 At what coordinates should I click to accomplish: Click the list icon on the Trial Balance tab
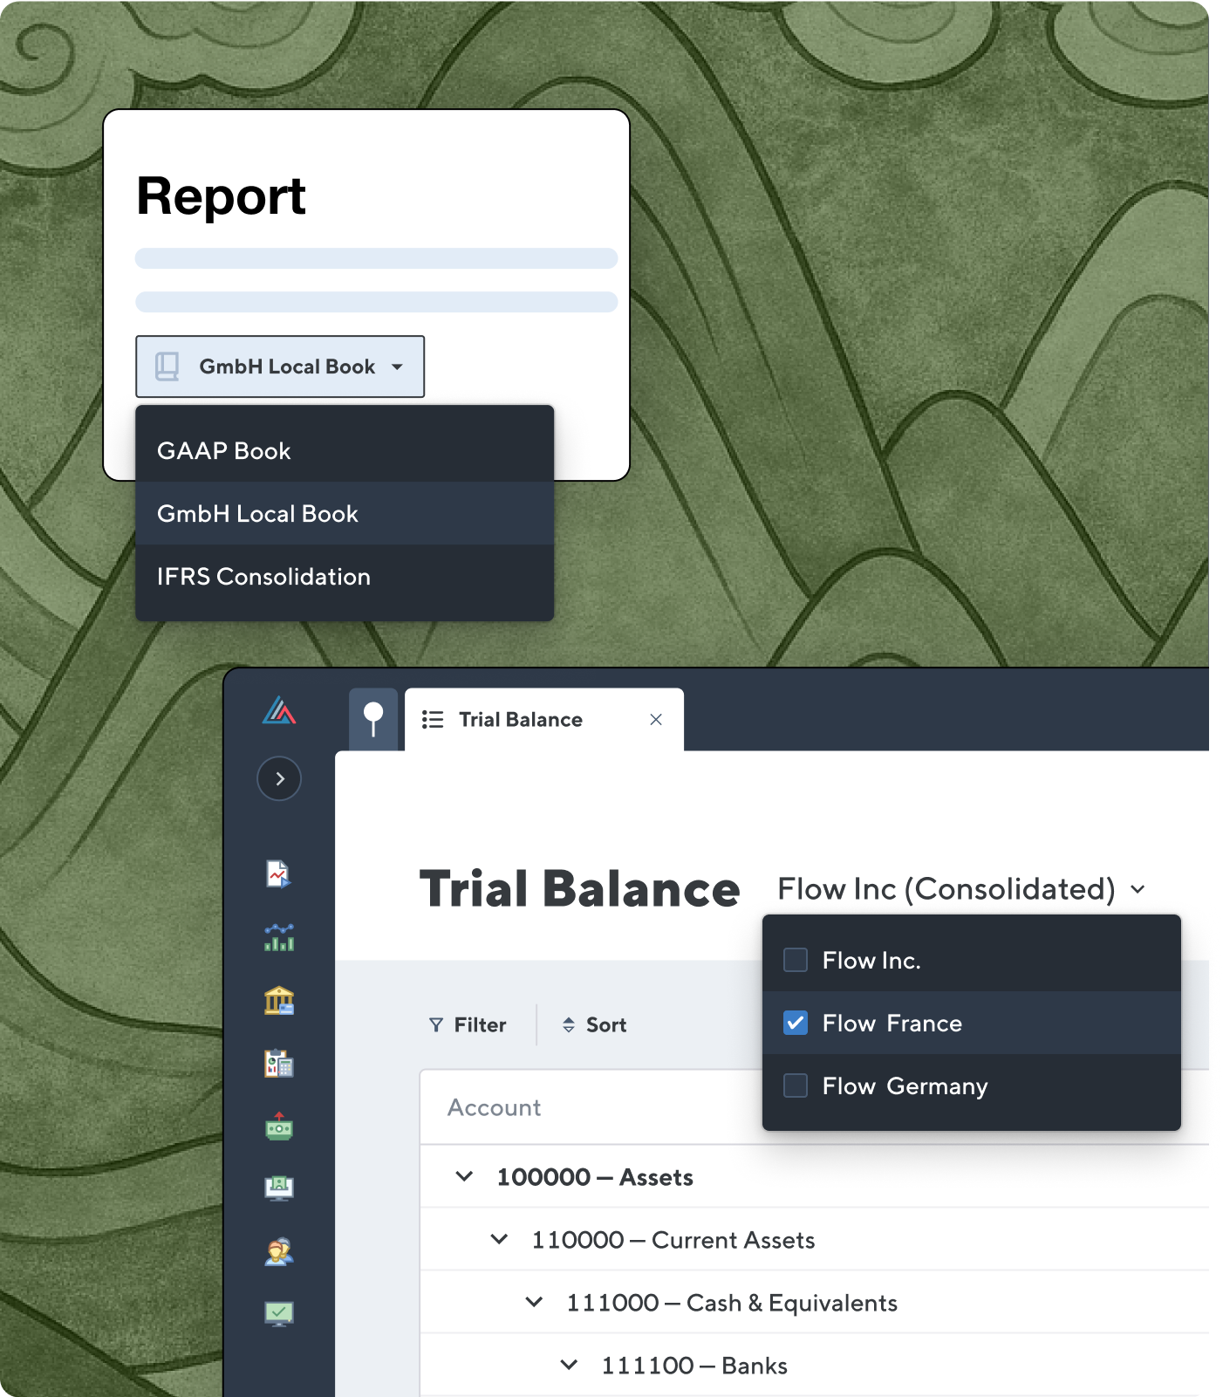click(x=433, y=719)
